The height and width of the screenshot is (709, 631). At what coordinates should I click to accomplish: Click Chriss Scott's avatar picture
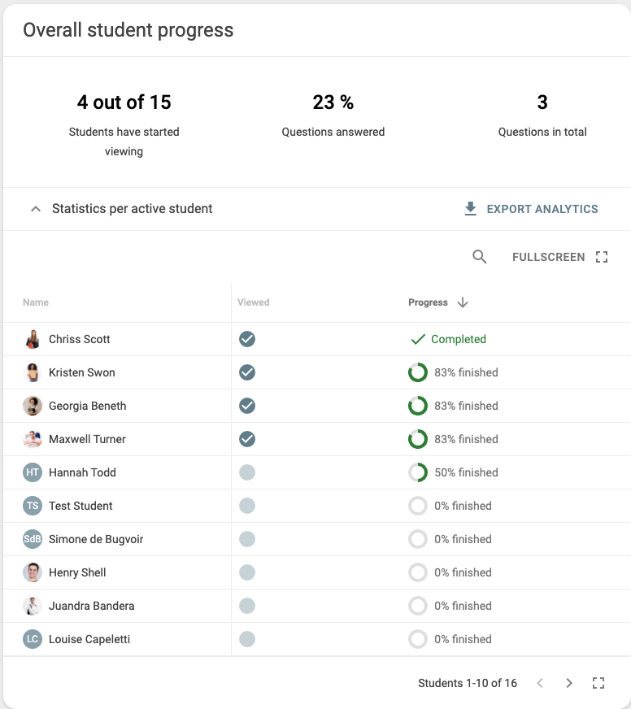pyautogui.click(x=33, y=339)
